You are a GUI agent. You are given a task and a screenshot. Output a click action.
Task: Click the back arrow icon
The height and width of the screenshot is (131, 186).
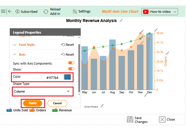click(10, 11)
